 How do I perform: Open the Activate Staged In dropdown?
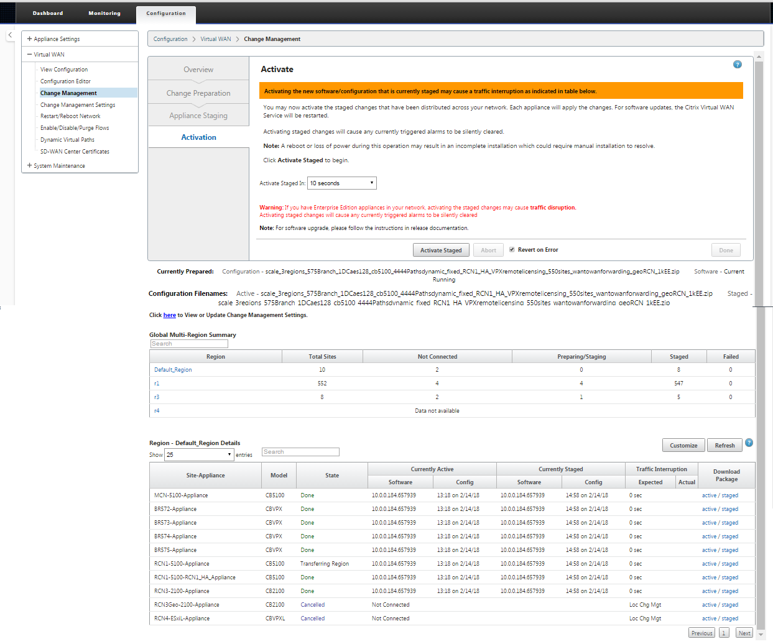pos(342,183)
